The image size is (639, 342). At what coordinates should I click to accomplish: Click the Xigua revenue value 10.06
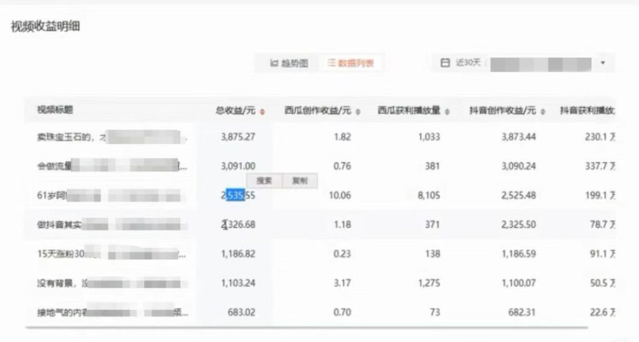tap(340, 195)
